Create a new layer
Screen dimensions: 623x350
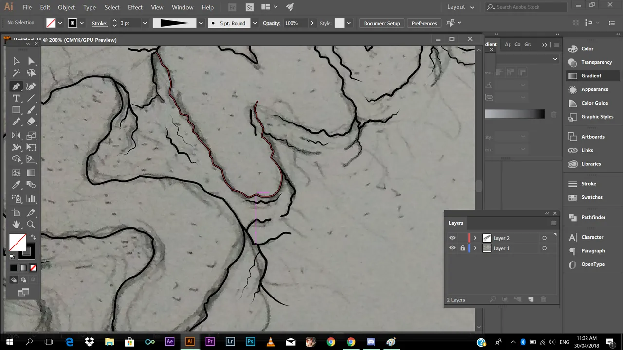(x=531, y=300)
